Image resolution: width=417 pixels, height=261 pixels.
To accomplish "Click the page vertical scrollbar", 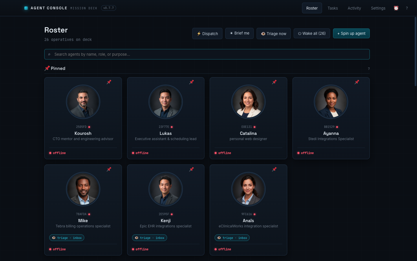I will point(415,52).
